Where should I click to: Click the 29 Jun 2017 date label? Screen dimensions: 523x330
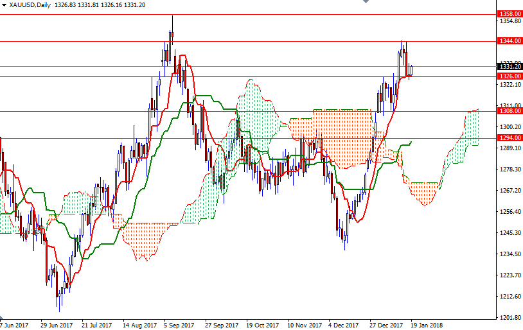click(56, 326)
